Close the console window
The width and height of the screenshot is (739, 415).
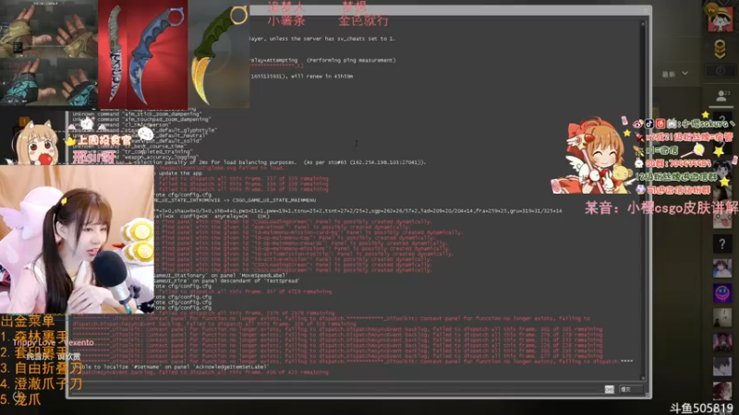646,10
